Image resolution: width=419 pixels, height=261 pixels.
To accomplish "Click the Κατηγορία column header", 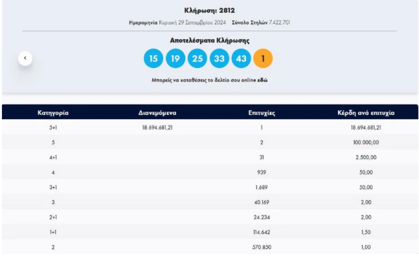I will pos(53,113).
